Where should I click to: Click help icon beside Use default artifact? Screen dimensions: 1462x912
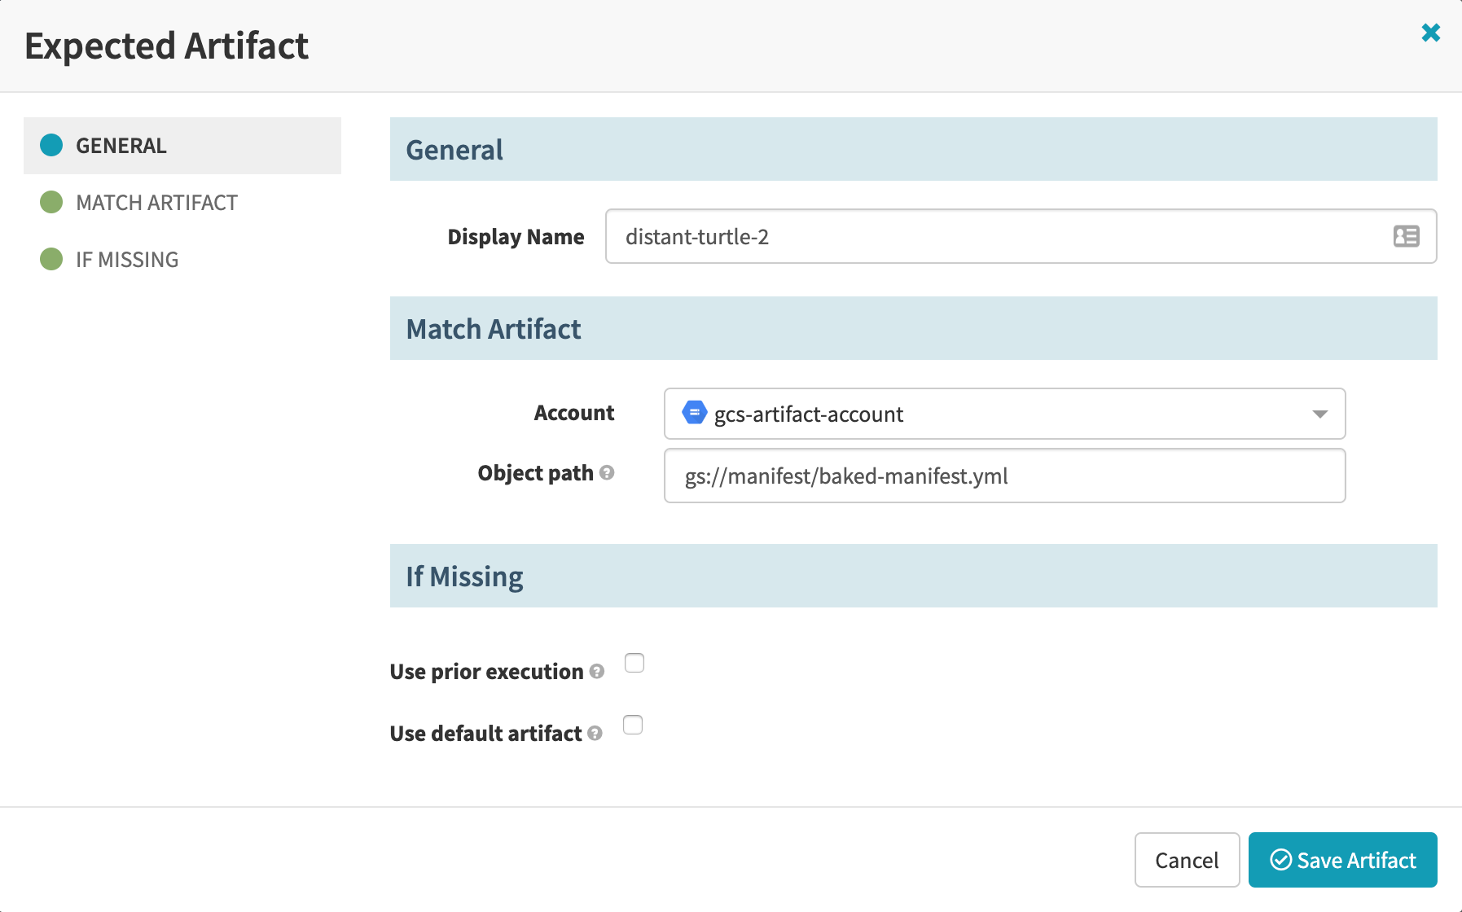(595, 734)
